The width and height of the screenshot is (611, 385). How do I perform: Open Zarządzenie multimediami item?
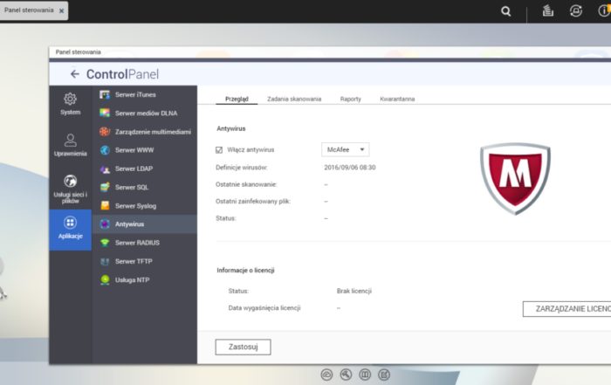click(x=145, y=132)
